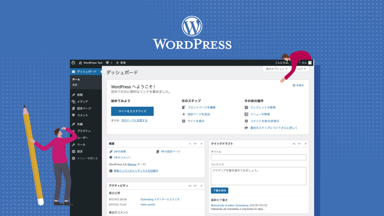Click the sidebar コメント speech bubble icon

pos(74,115)
